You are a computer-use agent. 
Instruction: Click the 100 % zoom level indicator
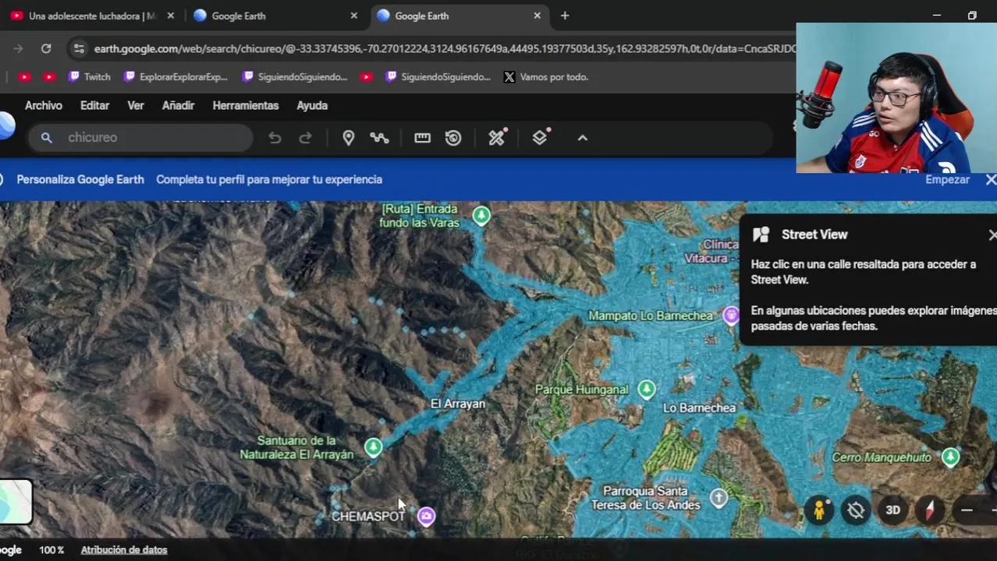[51, 550]
